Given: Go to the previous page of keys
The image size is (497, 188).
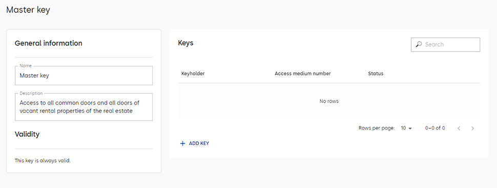Looking at the screenshot, I should point(459,129).
